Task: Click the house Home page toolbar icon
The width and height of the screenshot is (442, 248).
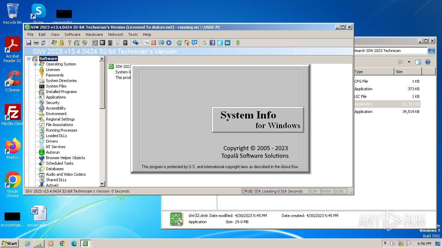Action: click(x=187, y=43)
